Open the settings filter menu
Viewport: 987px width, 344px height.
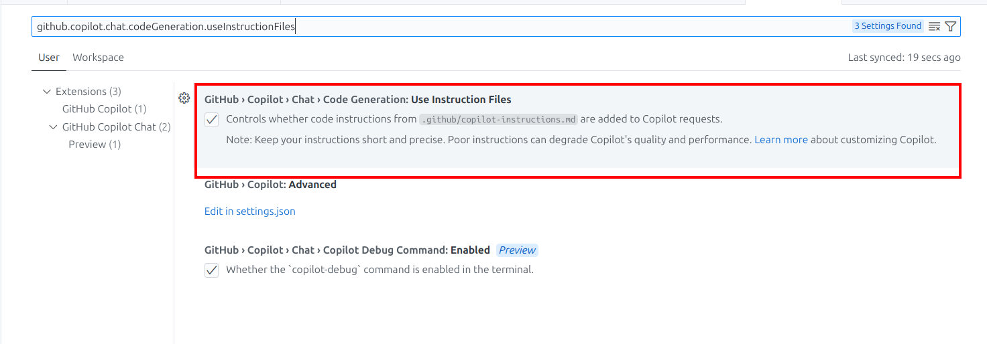[x=951, y=27]
